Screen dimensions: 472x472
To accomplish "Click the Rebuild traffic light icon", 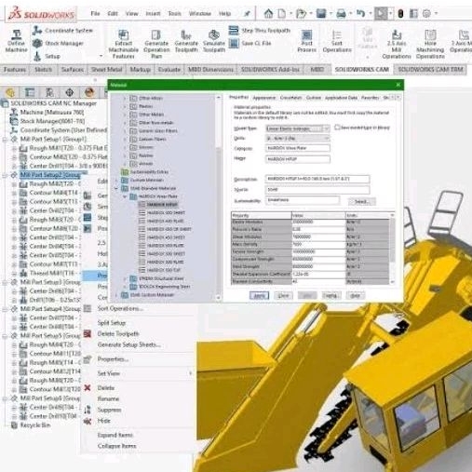I will click(400, 13).
